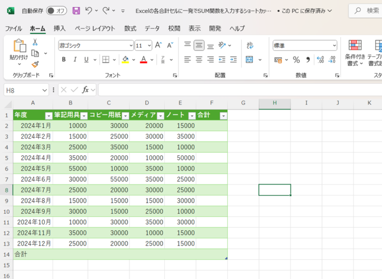Toggle the middle align button
Image resolution: width=382 pixels, height=279 pixels.
[x=199, y=45]
